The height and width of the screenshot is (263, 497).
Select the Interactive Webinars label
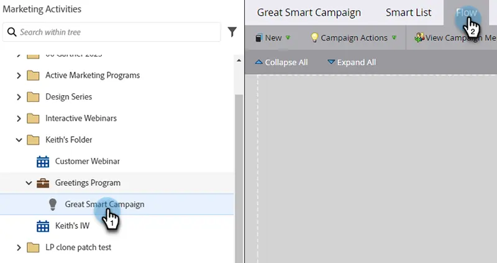click(x=81, y=118)
